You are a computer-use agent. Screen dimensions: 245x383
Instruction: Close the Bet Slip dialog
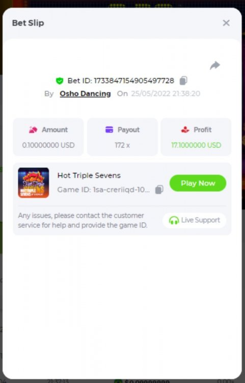coord(226,23)
